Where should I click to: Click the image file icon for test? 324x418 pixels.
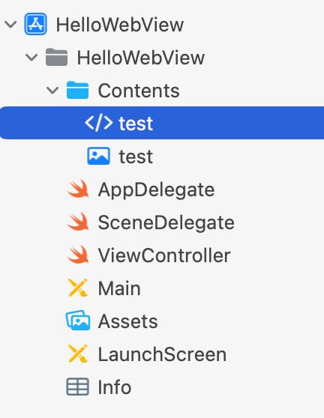98,156
